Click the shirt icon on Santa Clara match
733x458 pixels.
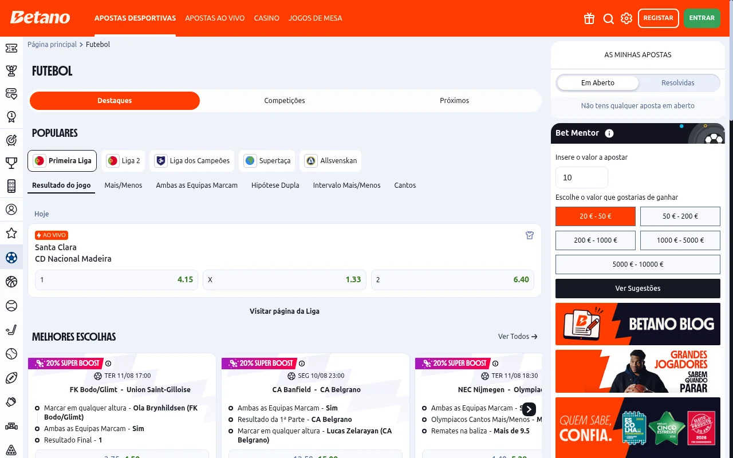point(530,235)
